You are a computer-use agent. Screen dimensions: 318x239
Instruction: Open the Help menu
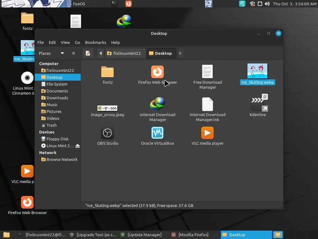(116, 42)
